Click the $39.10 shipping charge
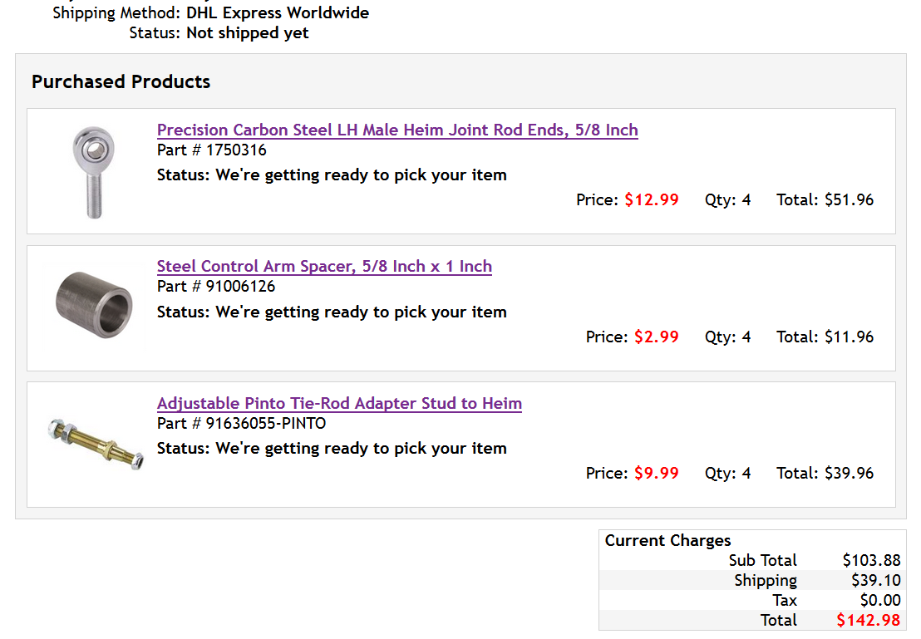 click(876, 580)
